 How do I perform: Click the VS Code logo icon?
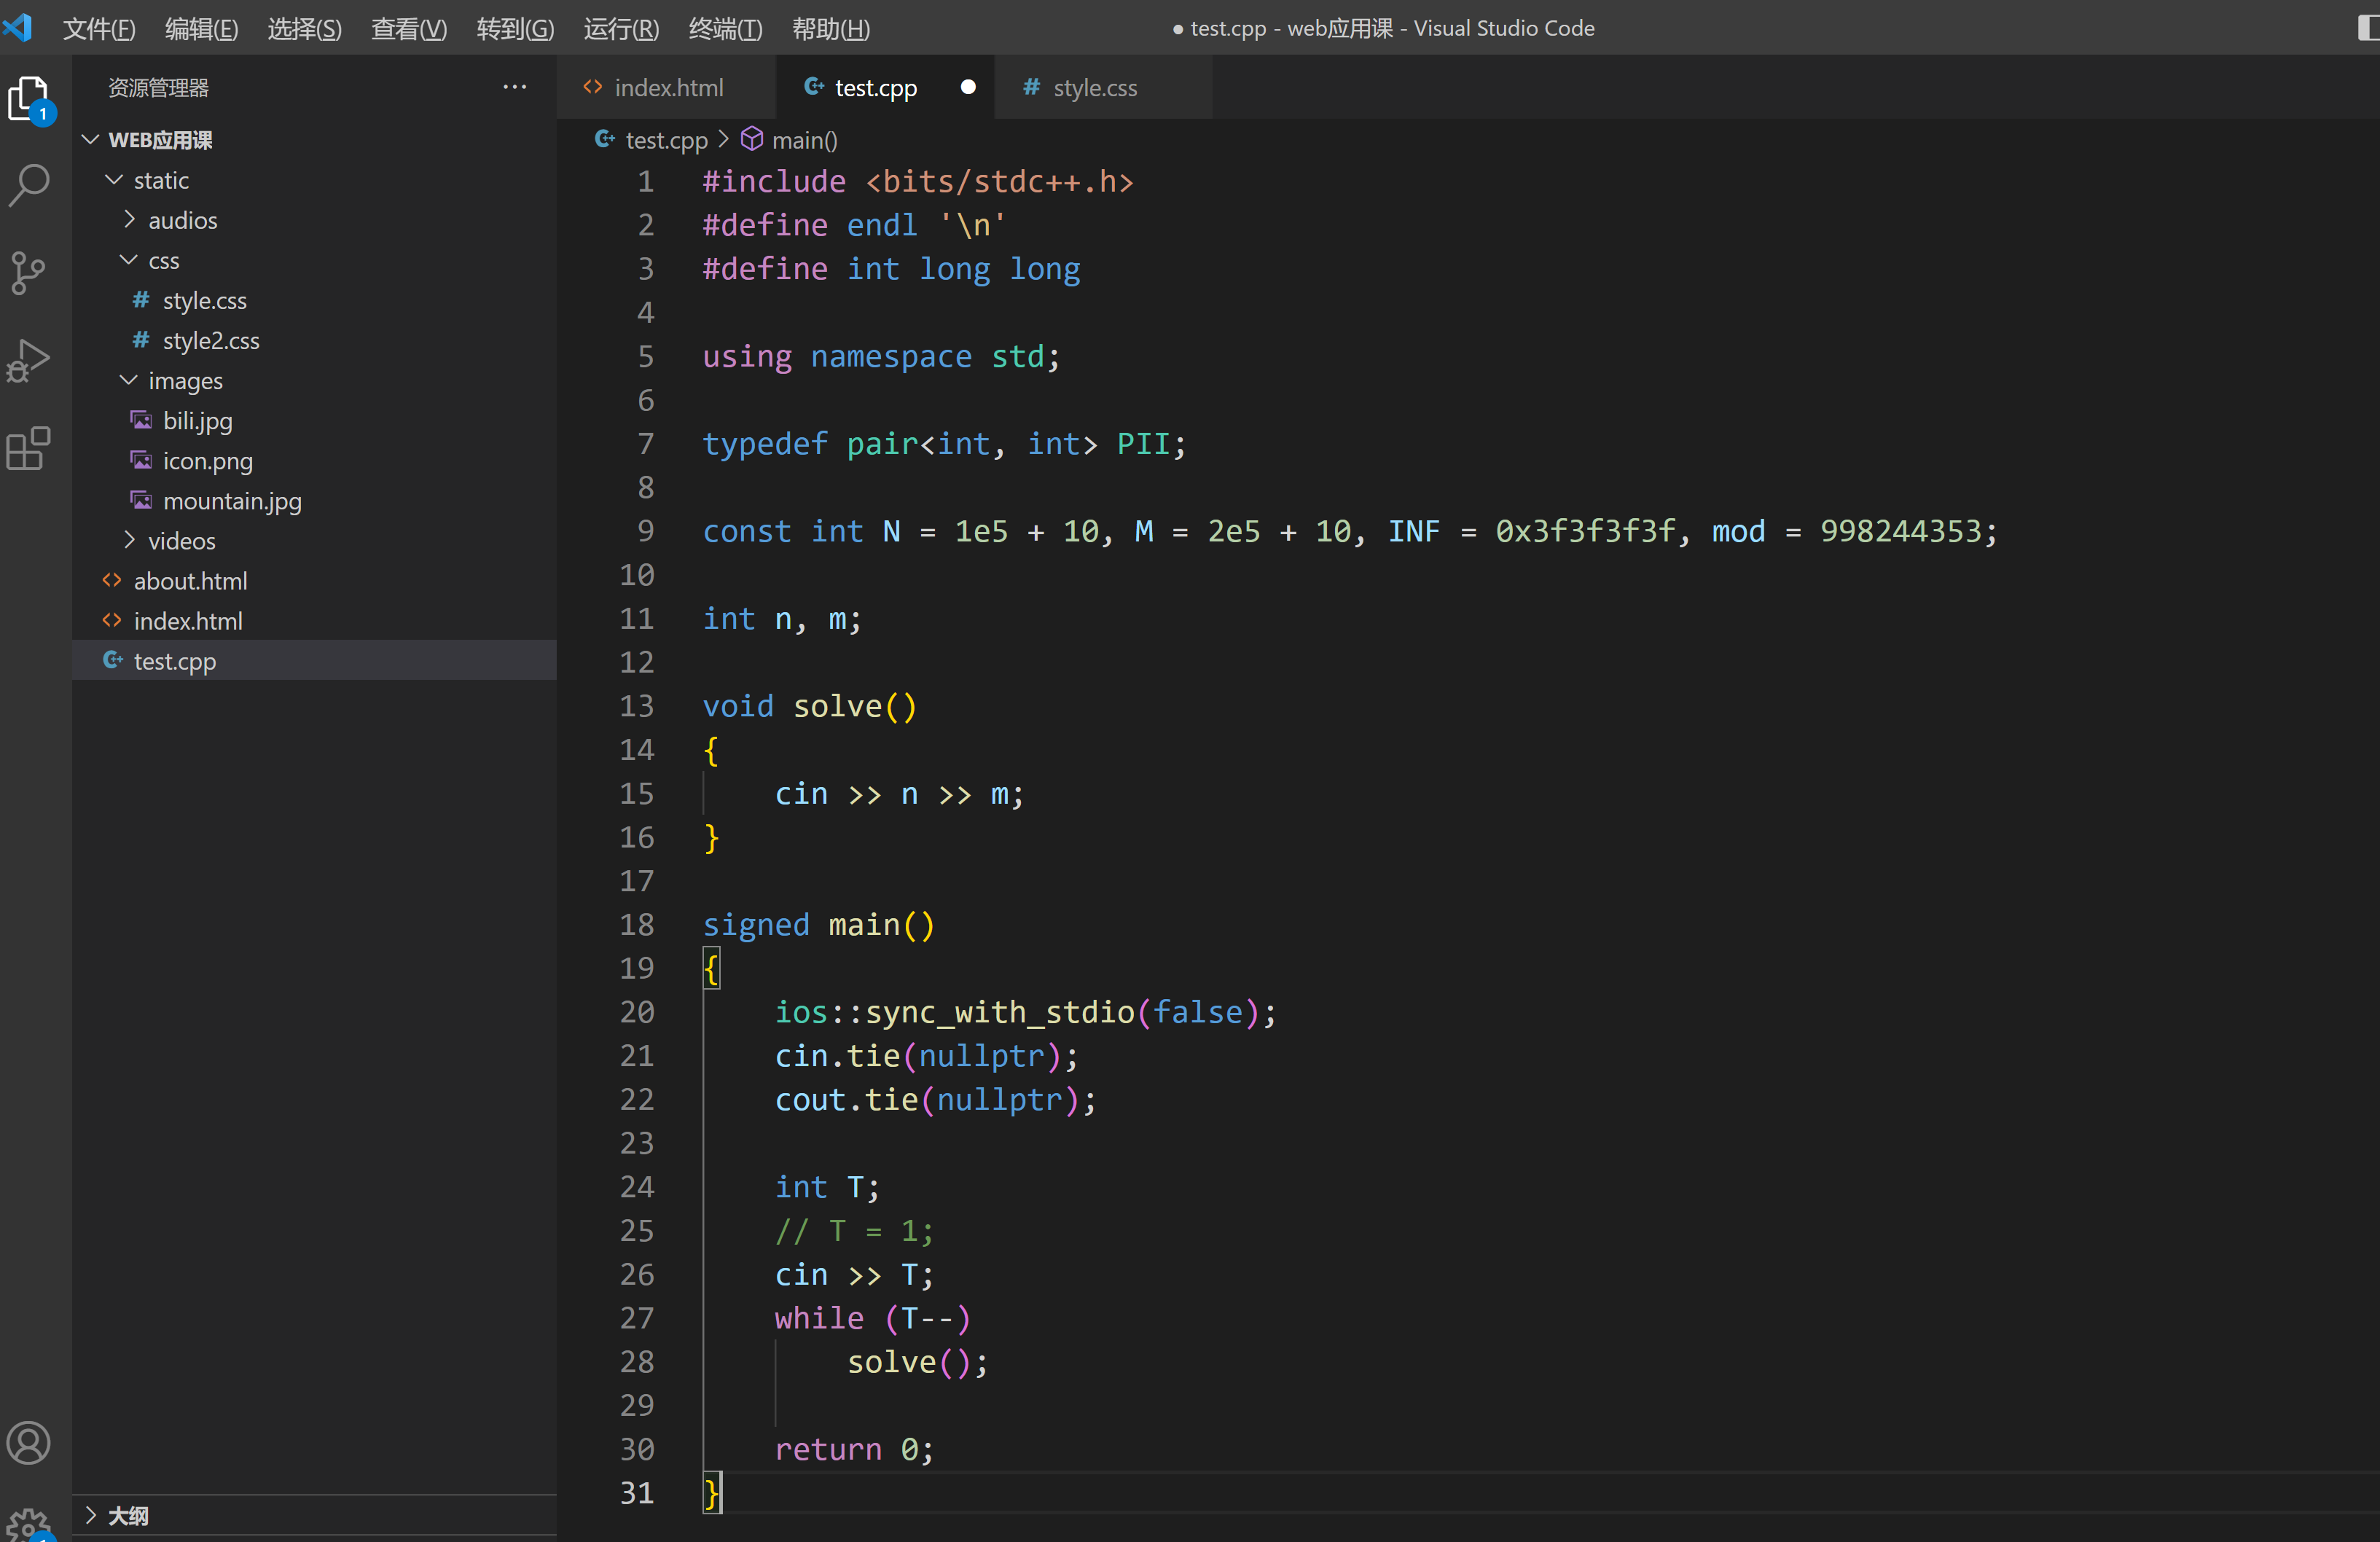pos(17,27)
